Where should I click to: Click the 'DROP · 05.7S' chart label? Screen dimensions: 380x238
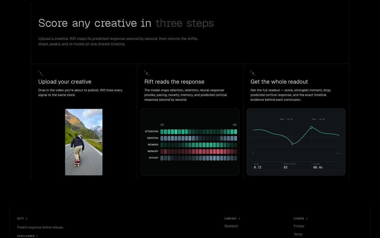tap(286, 119)
